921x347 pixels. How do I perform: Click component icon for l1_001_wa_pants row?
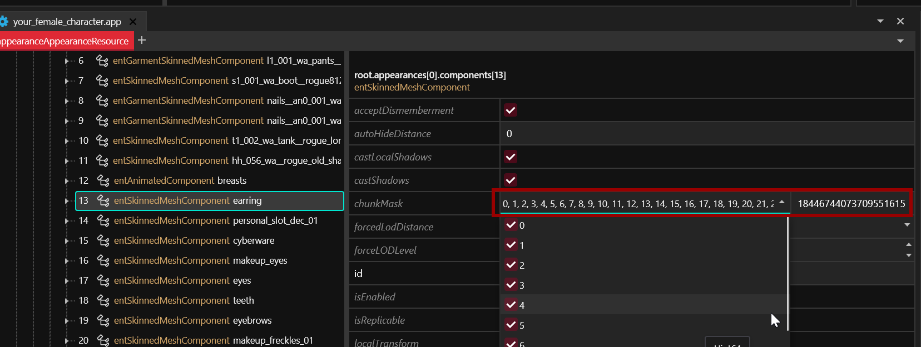[102, 61]
